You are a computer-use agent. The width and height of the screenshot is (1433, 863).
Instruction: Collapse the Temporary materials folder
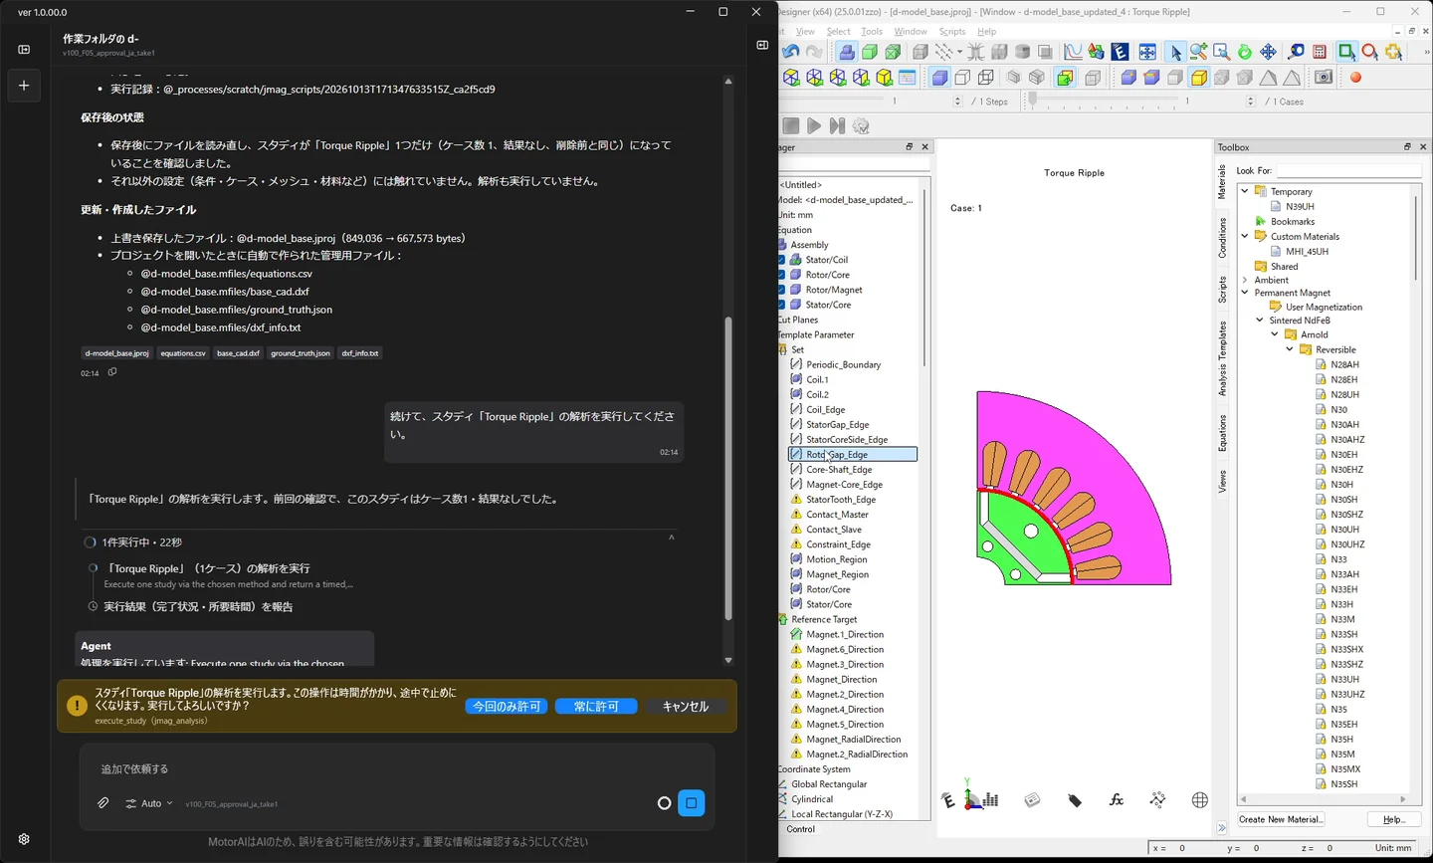click(x=1245, y=191)
